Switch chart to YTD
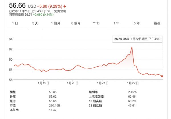This screenshot has height=119, width=171. (96, 23)
